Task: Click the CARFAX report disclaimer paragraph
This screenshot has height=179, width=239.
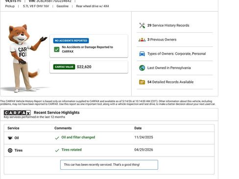Action: [x=108, y=103]
